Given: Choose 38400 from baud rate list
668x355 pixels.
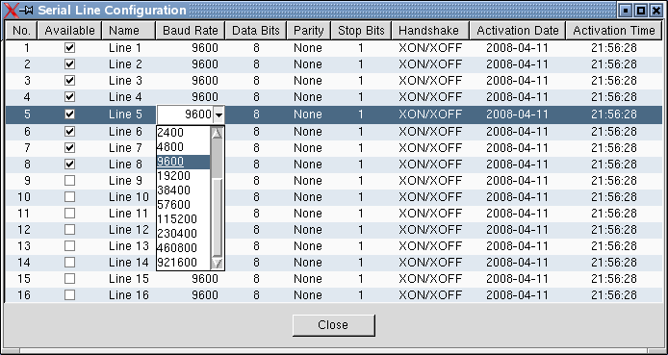Looking at the screenshot, I should (184, 190).
